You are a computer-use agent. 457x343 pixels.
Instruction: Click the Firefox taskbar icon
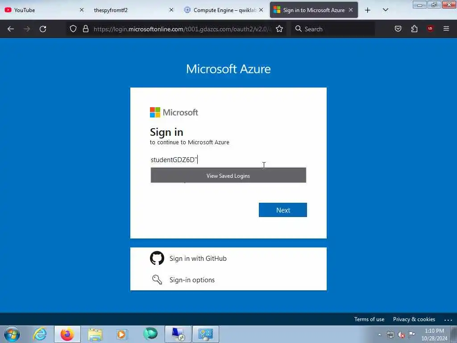coord(67,334)
